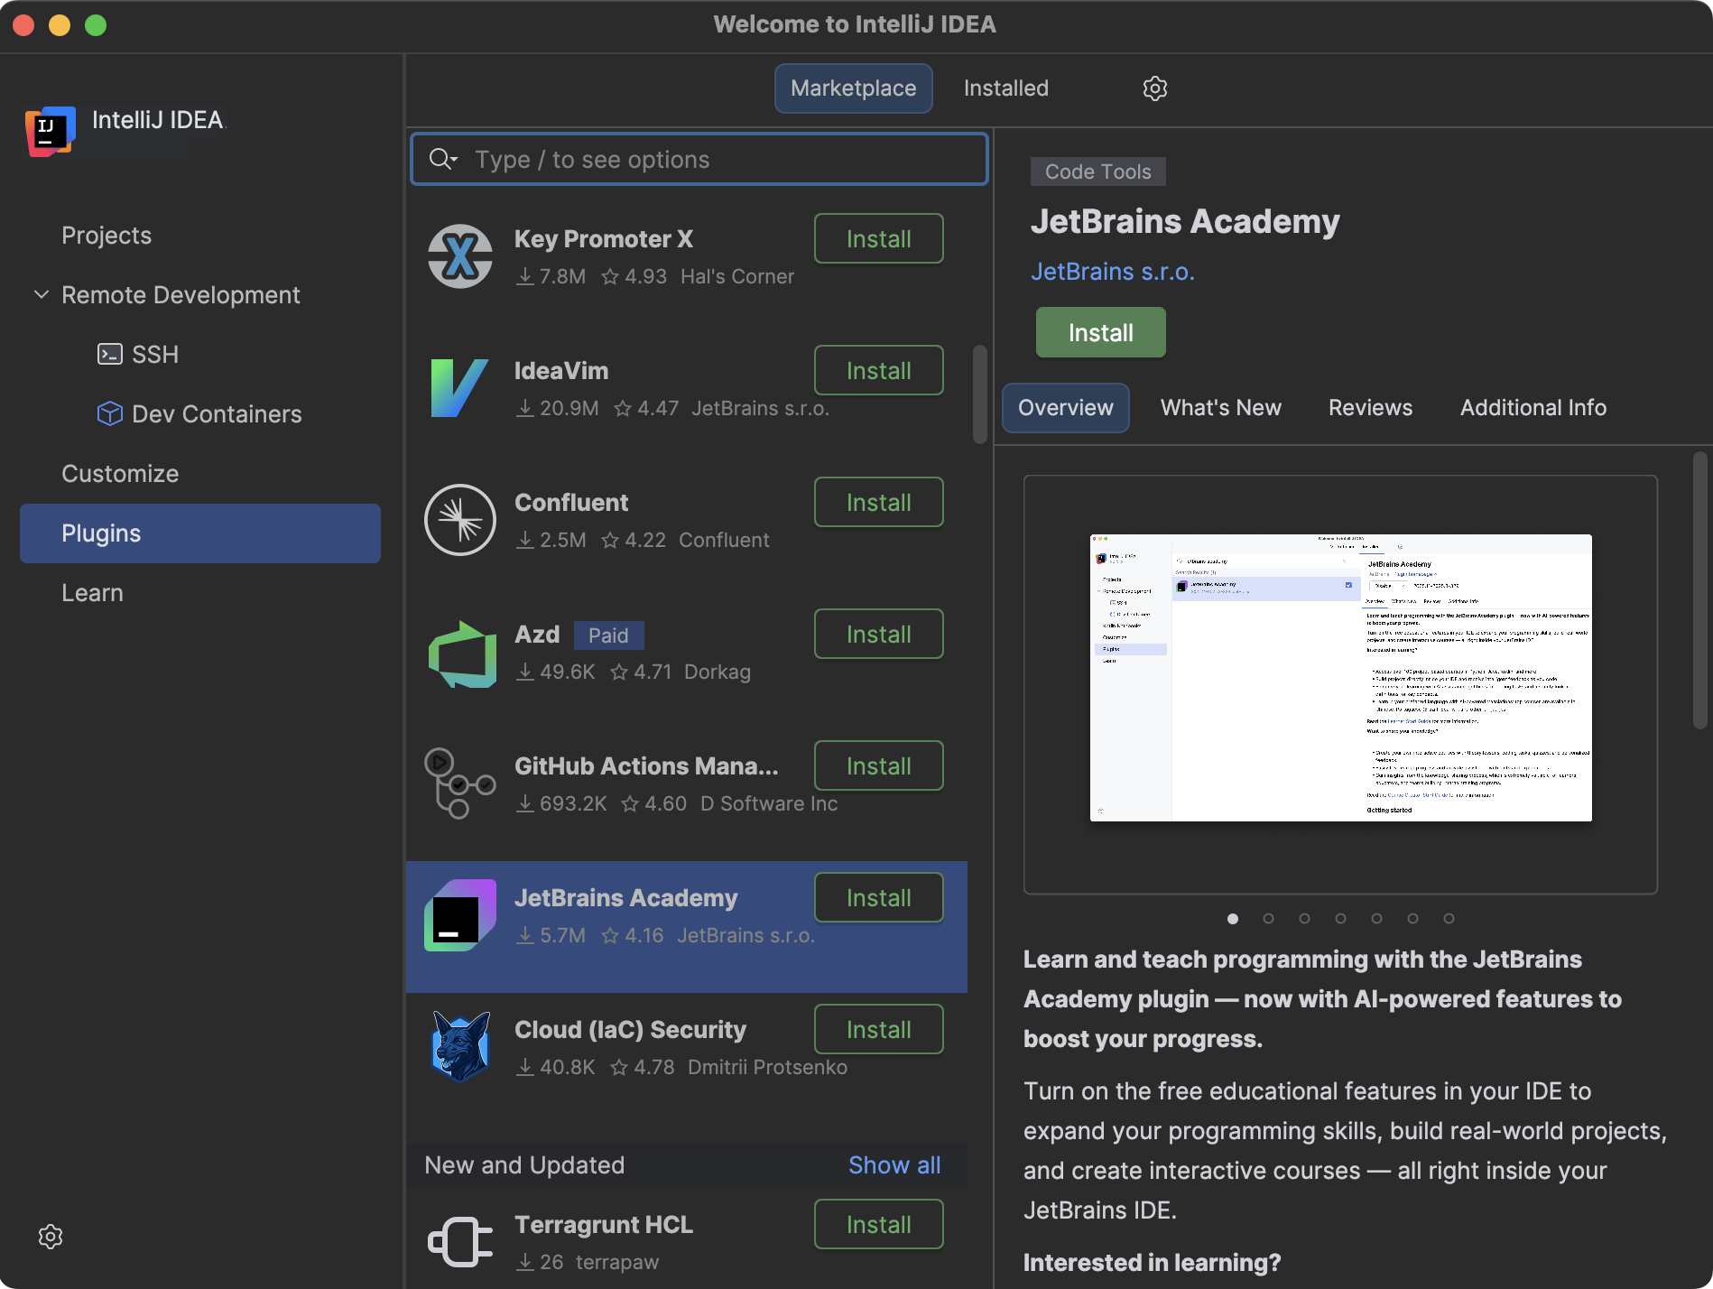Click the IdeaVim plugin icon

click(x=460, y=388)
